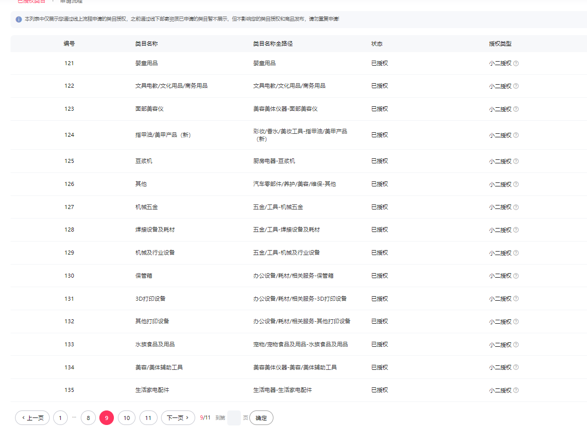Show 小二授权 tooltip icon for row 127 机械五金
This screenshot has width=587, height=431.
coord(516,207)
